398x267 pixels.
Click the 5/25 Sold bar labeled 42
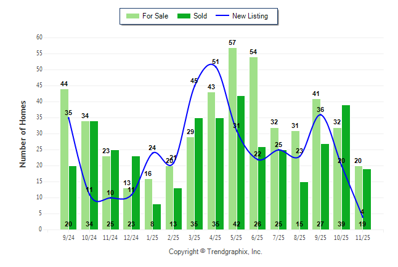(241, 162)
